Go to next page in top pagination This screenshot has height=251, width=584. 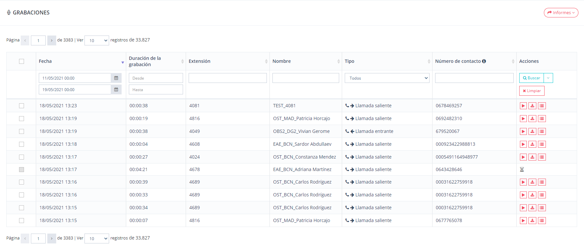coord(52,40)
